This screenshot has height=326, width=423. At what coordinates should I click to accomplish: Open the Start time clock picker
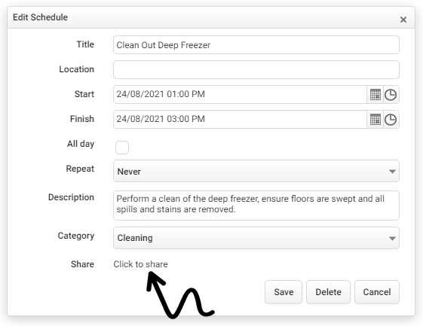pos(391,95)
